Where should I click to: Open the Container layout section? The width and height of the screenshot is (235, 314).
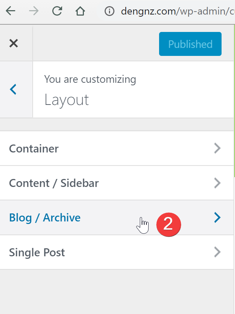click(117, 148)
